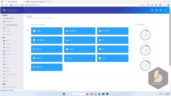Open the LOGS function tile
171x96 pixels.
113,58
